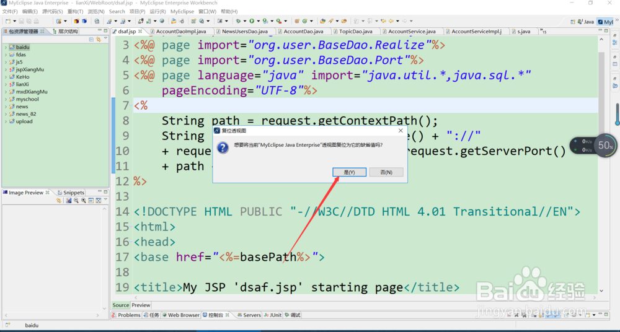
Task: Click the link-with-editor gear icon in Image Preview
Action: point(59,201)
